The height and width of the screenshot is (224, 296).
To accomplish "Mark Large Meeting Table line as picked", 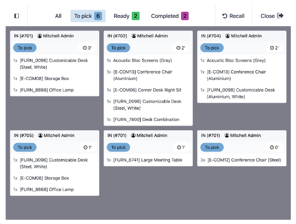I will coord(148,160).
